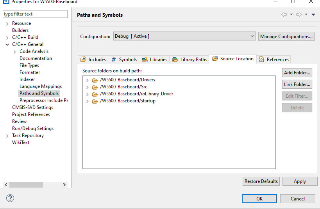This screenshot has height=209, width=320.
Task: Click the scrollbar right arrow
Action: point(64,184)
